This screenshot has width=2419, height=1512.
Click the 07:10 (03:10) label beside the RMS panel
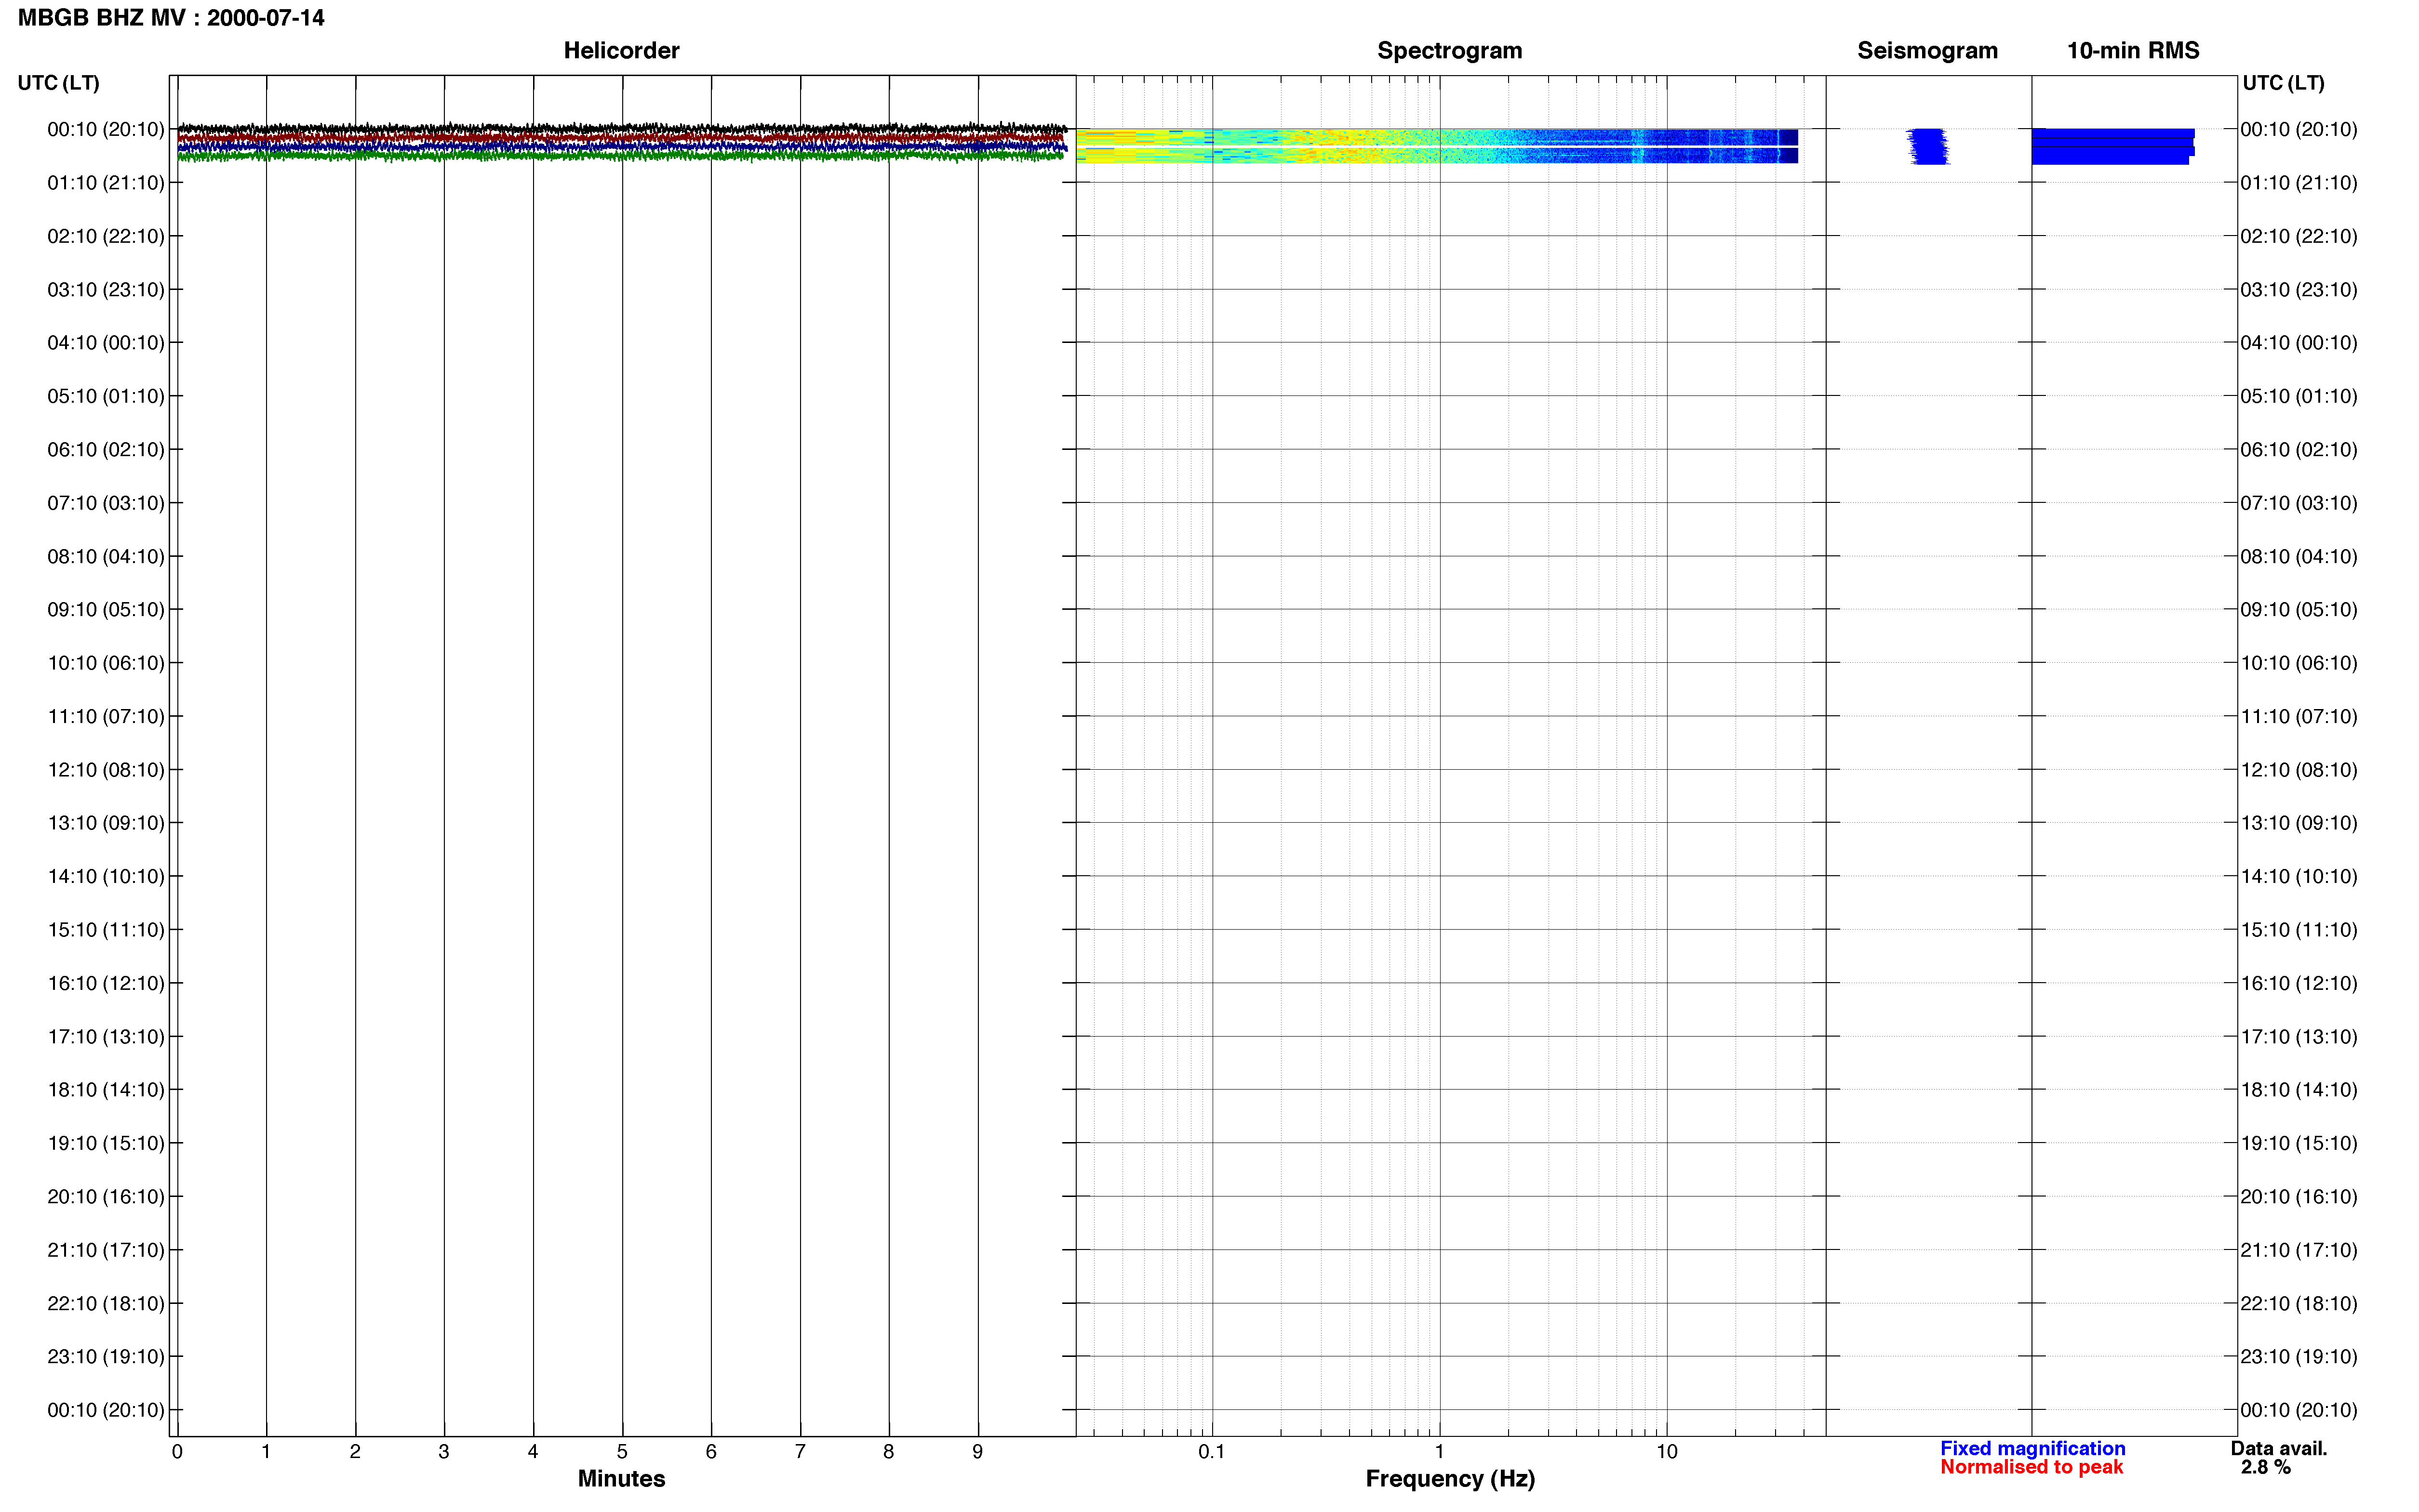tap(2298, 503)
